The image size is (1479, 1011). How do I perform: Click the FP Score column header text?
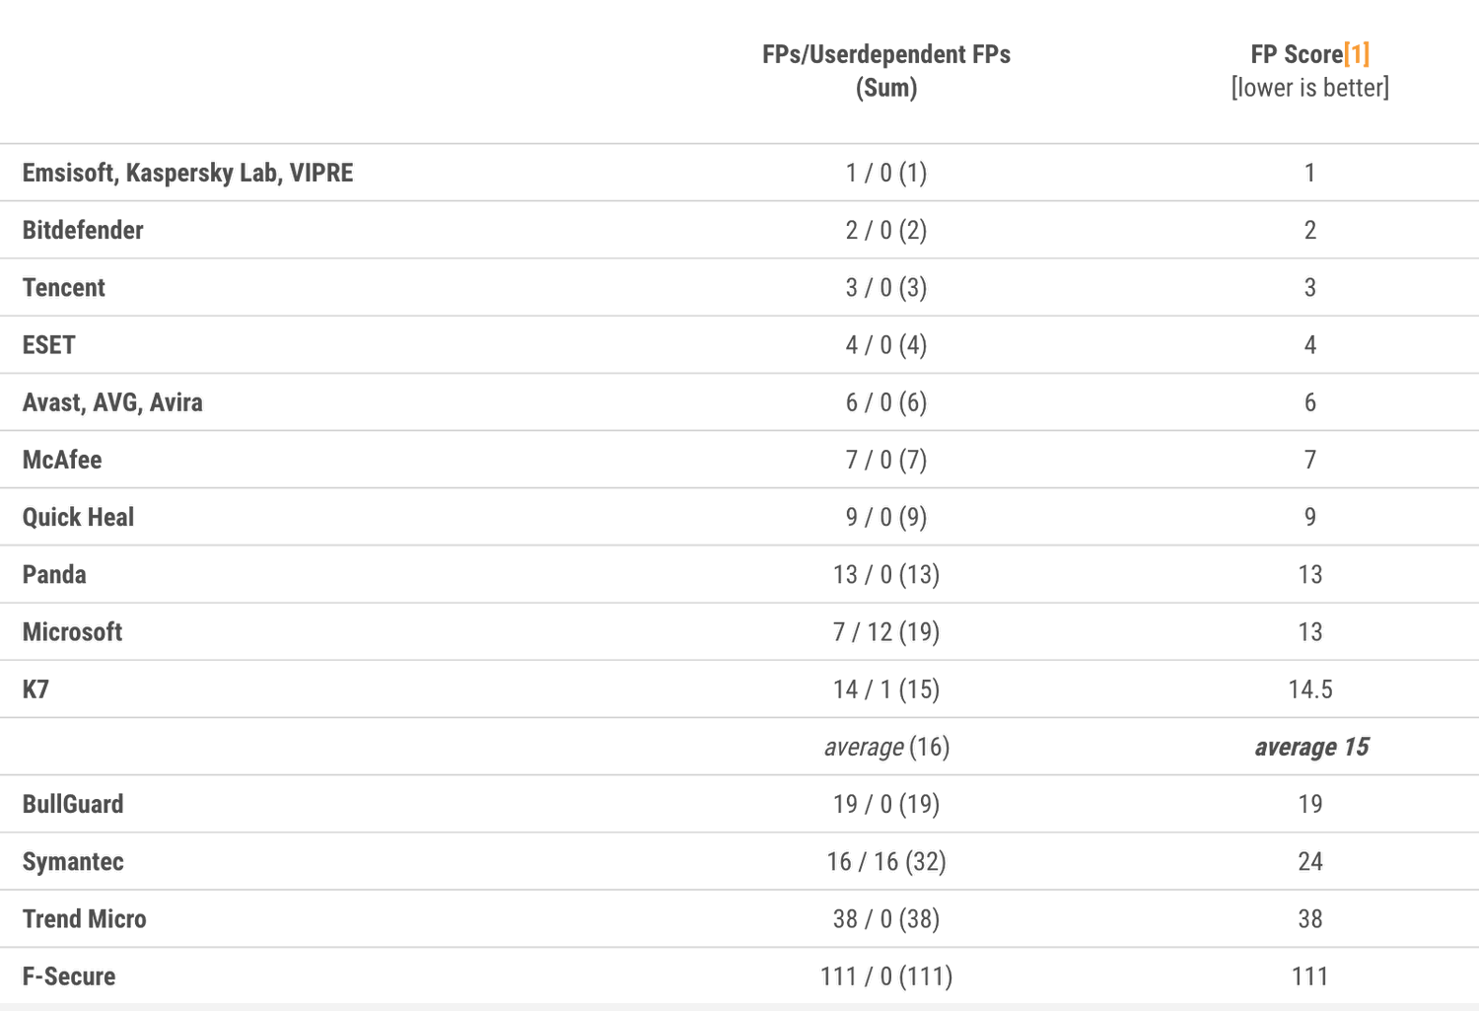pyautogui.click(x=1296, y=54)
